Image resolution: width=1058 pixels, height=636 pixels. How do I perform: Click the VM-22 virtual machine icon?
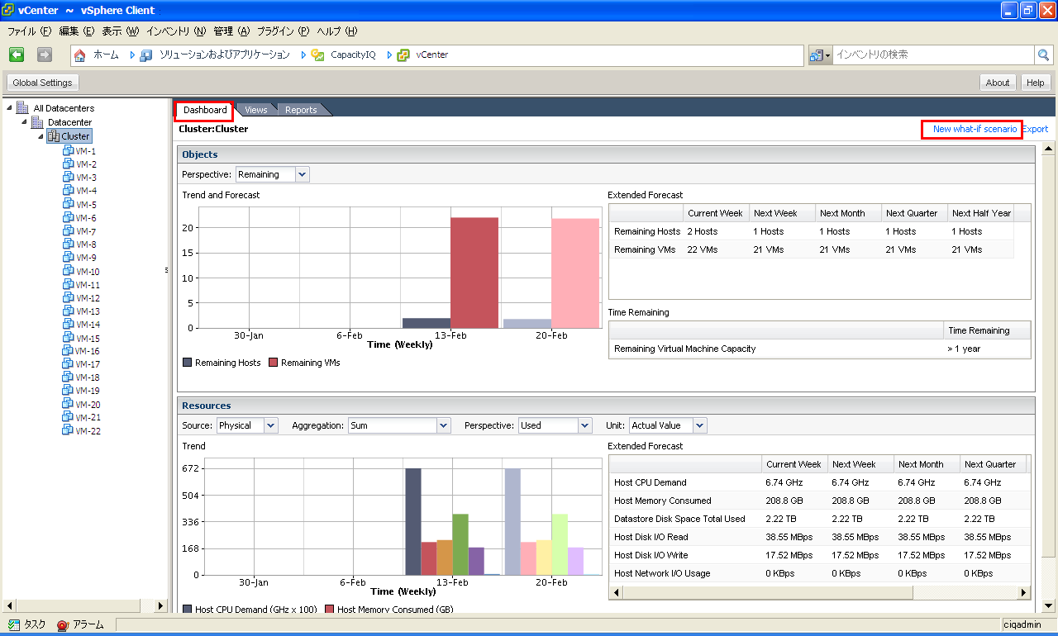(x=69, y=431)
